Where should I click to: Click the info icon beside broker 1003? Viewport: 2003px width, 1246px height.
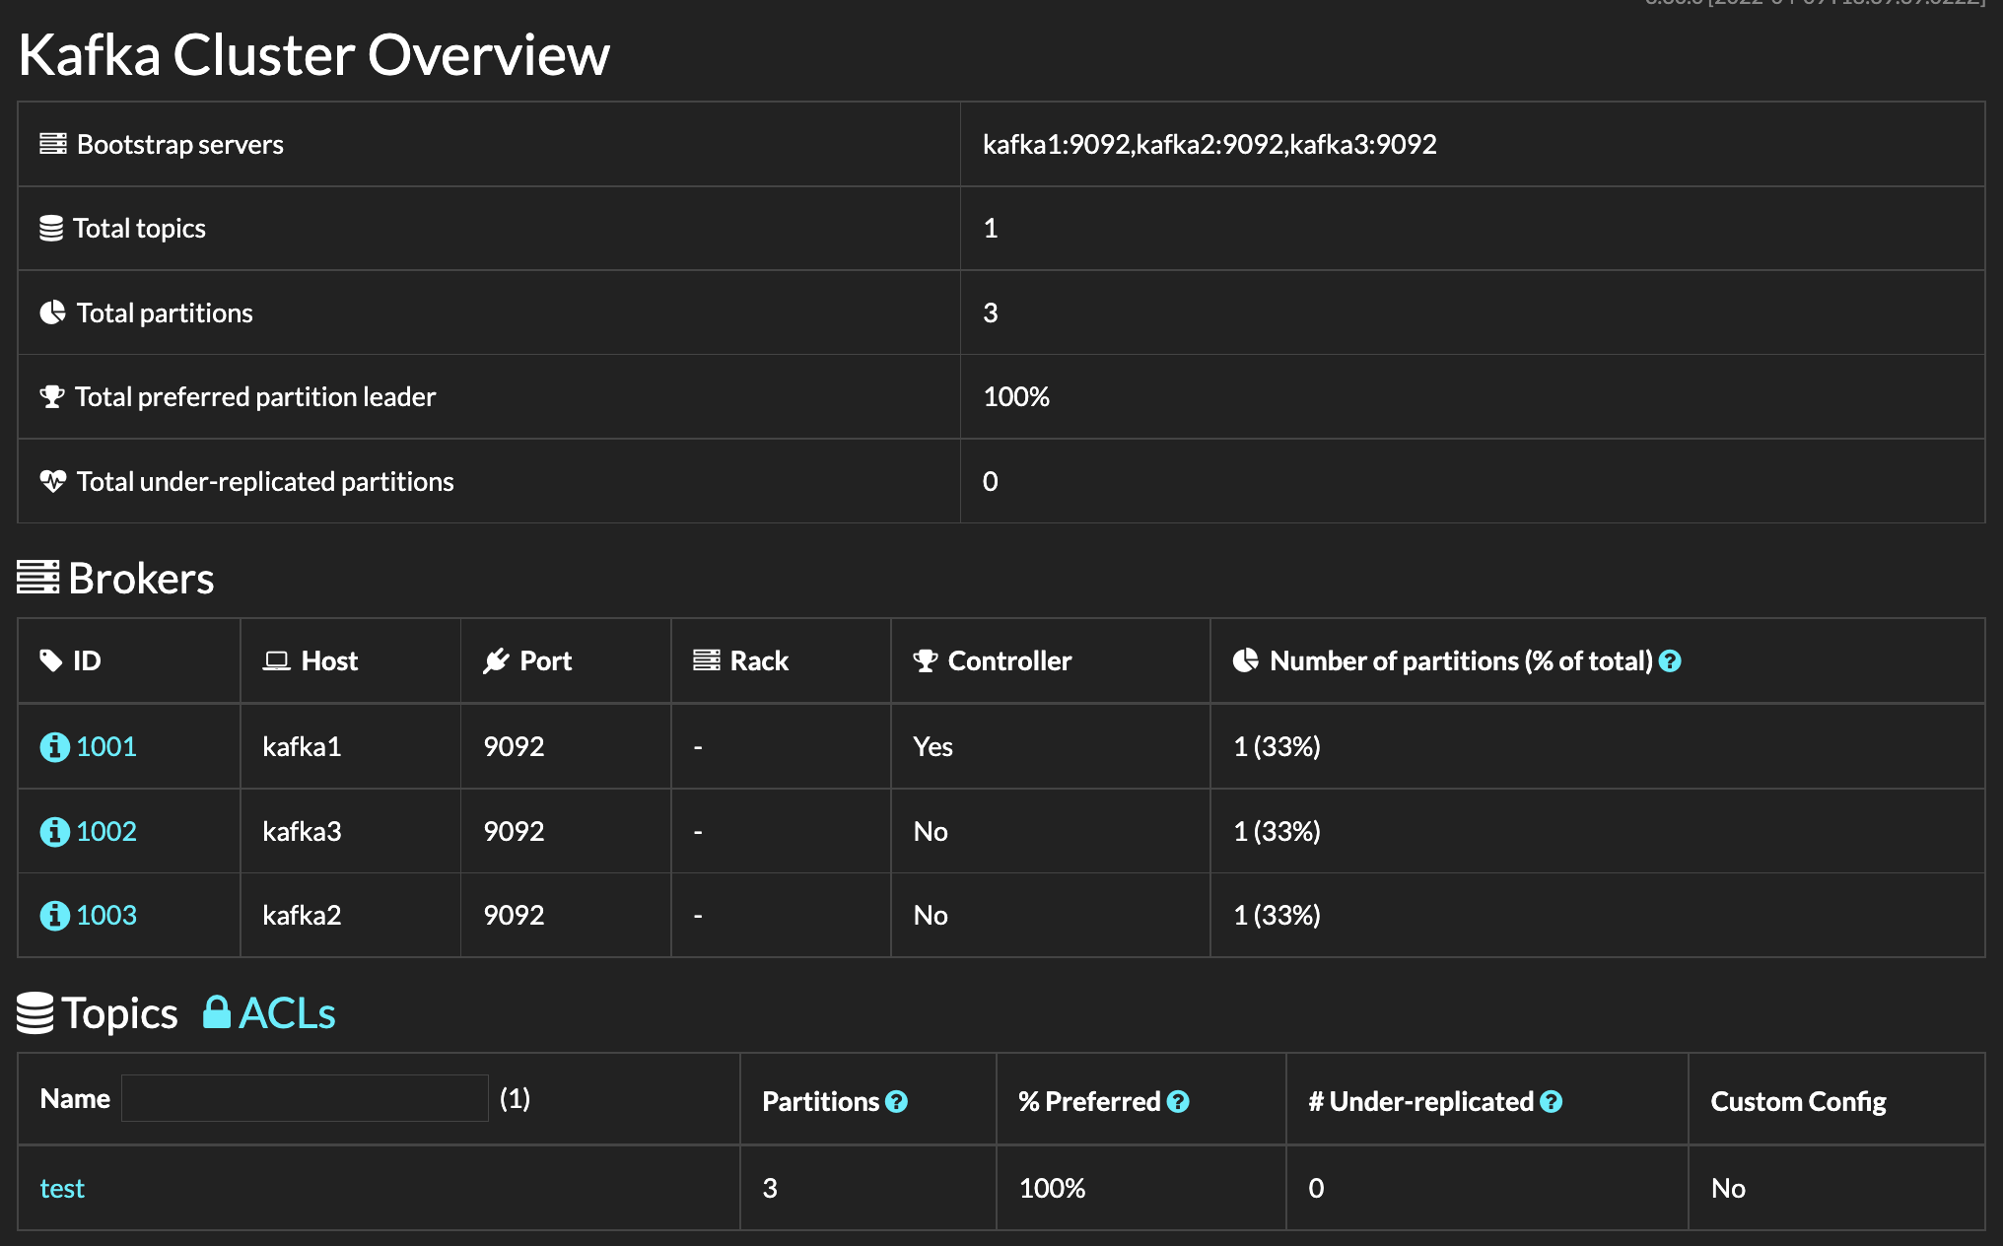pyautogui.click(x=54, y=916)
